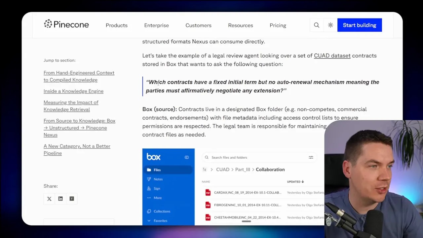Click the folder tree icon before CUAD
Screen dimensions: 423x238
205,170
